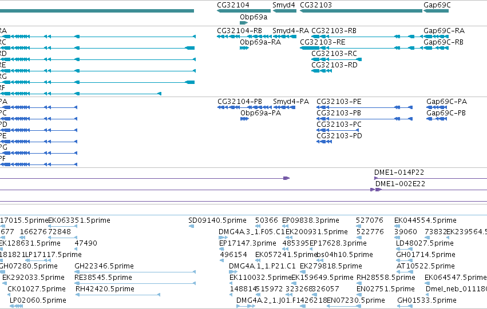Viewport: 487px width, 309px height.
Task: Select feature 47490
Action: pyautogui.click(x=86, y=243)
